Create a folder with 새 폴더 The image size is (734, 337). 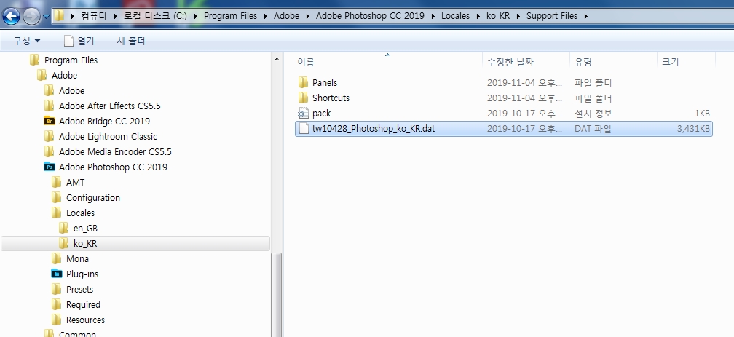pyautogui.click(x=131, y=41)
